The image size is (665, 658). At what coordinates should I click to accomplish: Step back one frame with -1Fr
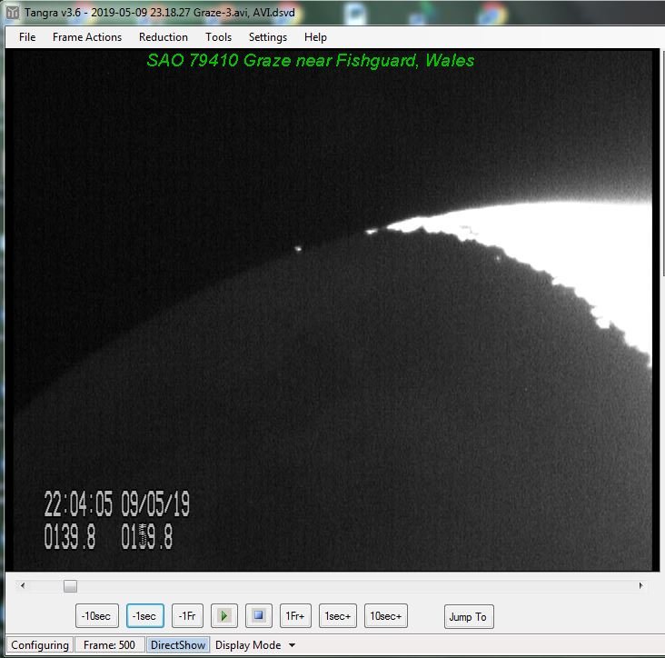tap(187, 616)
